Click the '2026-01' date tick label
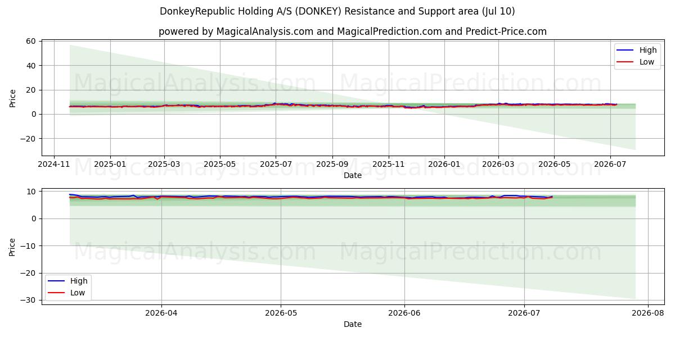Image resolution: width=675 pixels, height=337 pixels. (x=444, y=165)
